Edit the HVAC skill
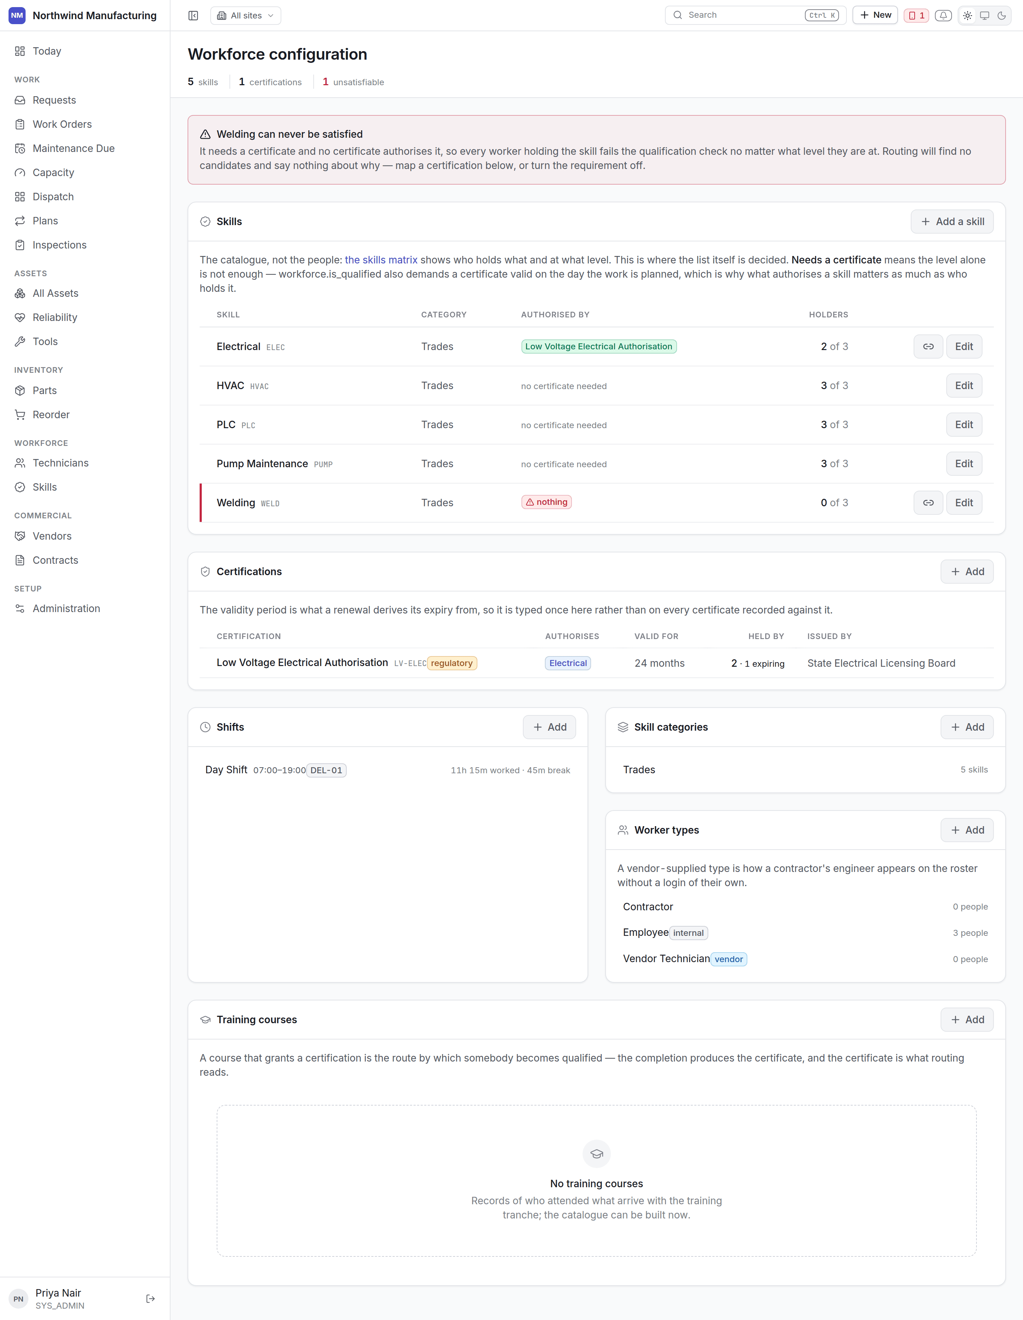 (x=964, y=386)
